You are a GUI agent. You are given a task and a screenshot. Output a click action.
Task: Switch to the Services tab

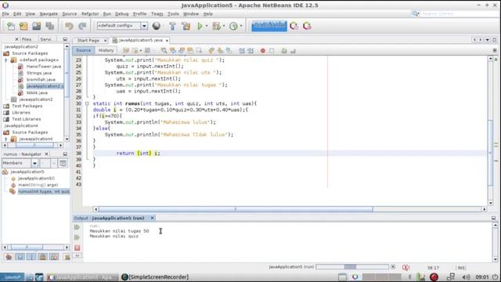click(45, 39)
